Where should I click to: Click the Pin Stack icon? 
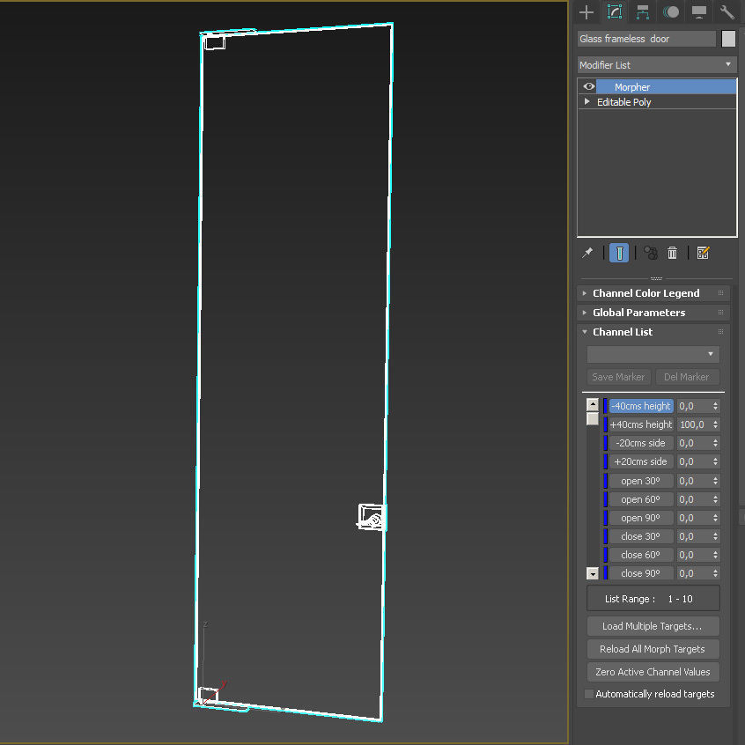[587, 252]
